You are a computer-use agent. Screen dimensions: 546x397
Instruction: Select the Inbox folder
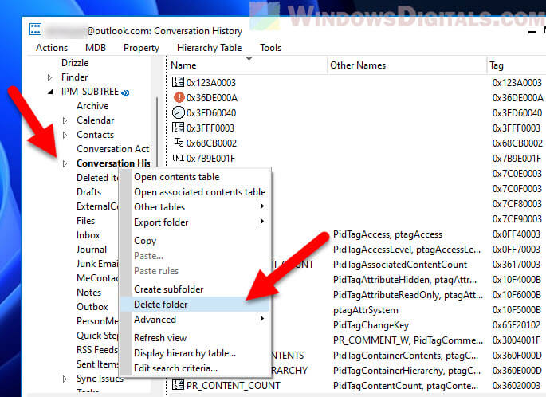(x=88, y=235)
